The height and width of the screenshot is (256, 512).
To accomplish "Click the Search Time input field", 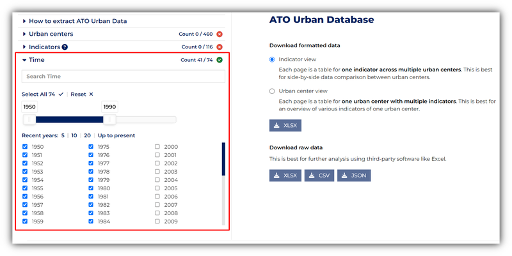I will [124, 77].
